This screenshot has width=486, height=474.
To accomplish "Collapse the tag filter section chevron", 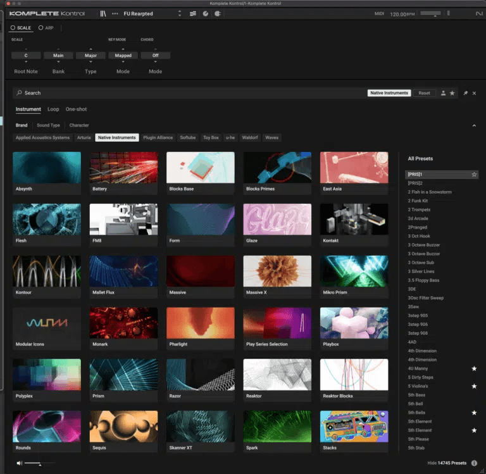I will (x=474, y=125).
